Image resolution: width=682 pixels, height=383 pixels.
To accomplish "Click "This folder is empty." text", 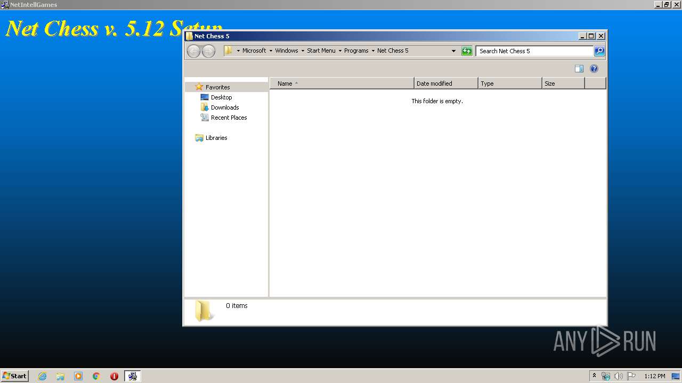I will pyautogui.click(x=437, y=101).
